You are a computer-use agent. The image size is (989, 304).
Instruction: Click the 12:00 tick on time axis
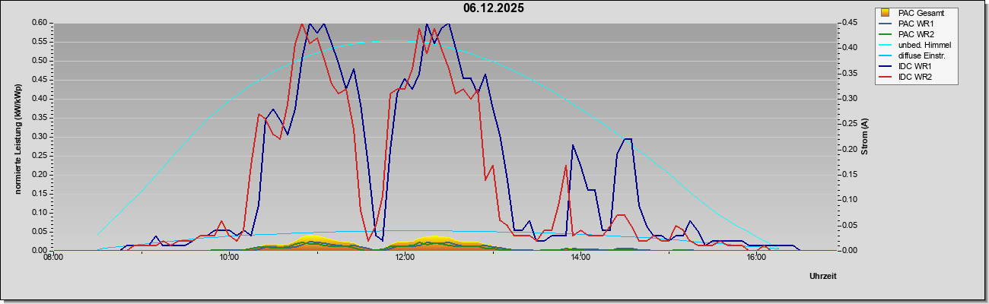pyautogui.click(x=404, y=258)
